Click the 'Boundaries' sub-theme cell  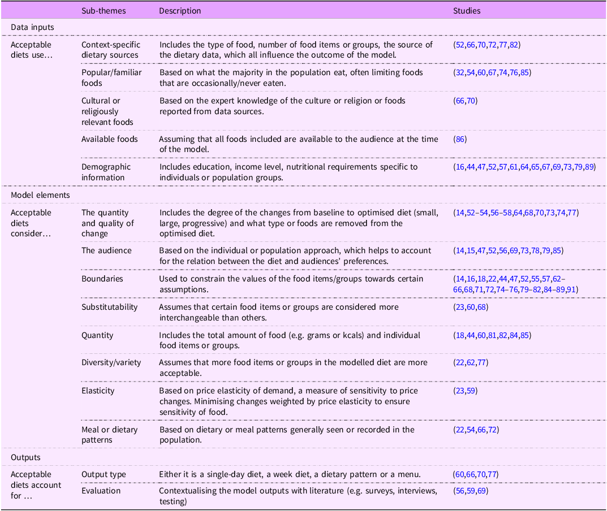pos(102,279)
